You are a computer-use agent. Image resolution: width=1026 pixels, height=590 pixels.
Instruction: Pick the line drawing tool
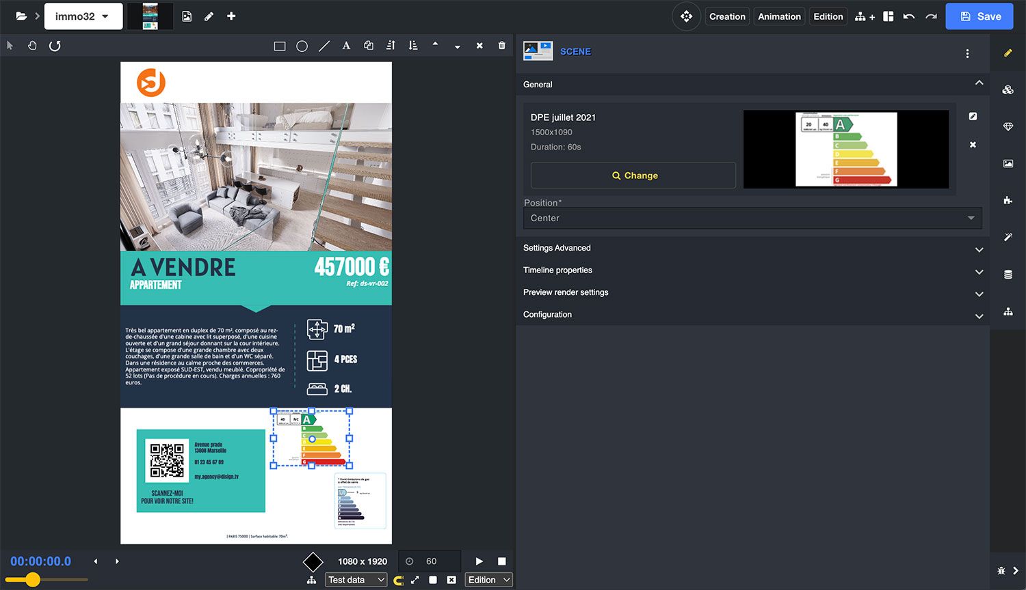tap(324, 46)
